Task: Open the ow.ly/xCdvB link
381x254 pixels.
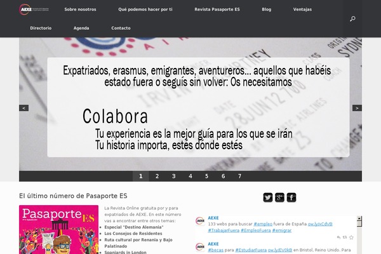Action: click(320, 224)
